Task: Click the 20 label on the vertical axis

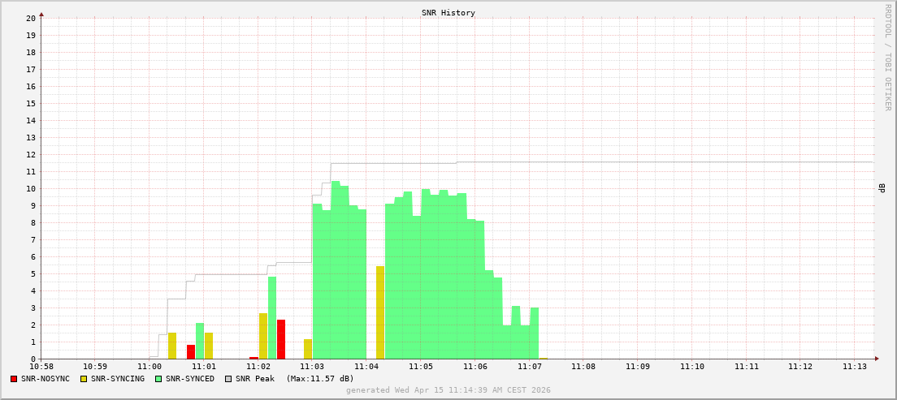Action: (x=31, y=18)
